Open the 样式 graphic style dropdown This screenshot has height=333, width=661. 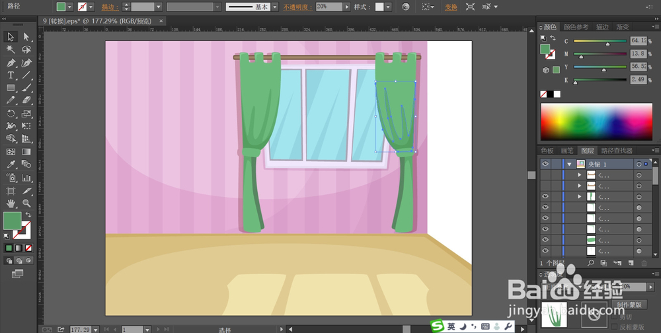[x=388, y=7]
